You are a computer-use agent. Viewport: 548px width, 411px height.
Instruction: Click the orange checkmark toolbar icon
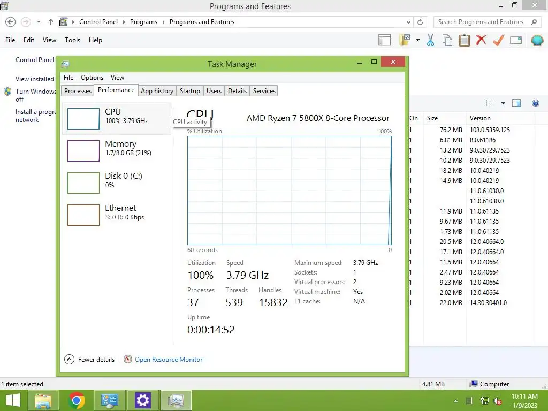point(498,40)
